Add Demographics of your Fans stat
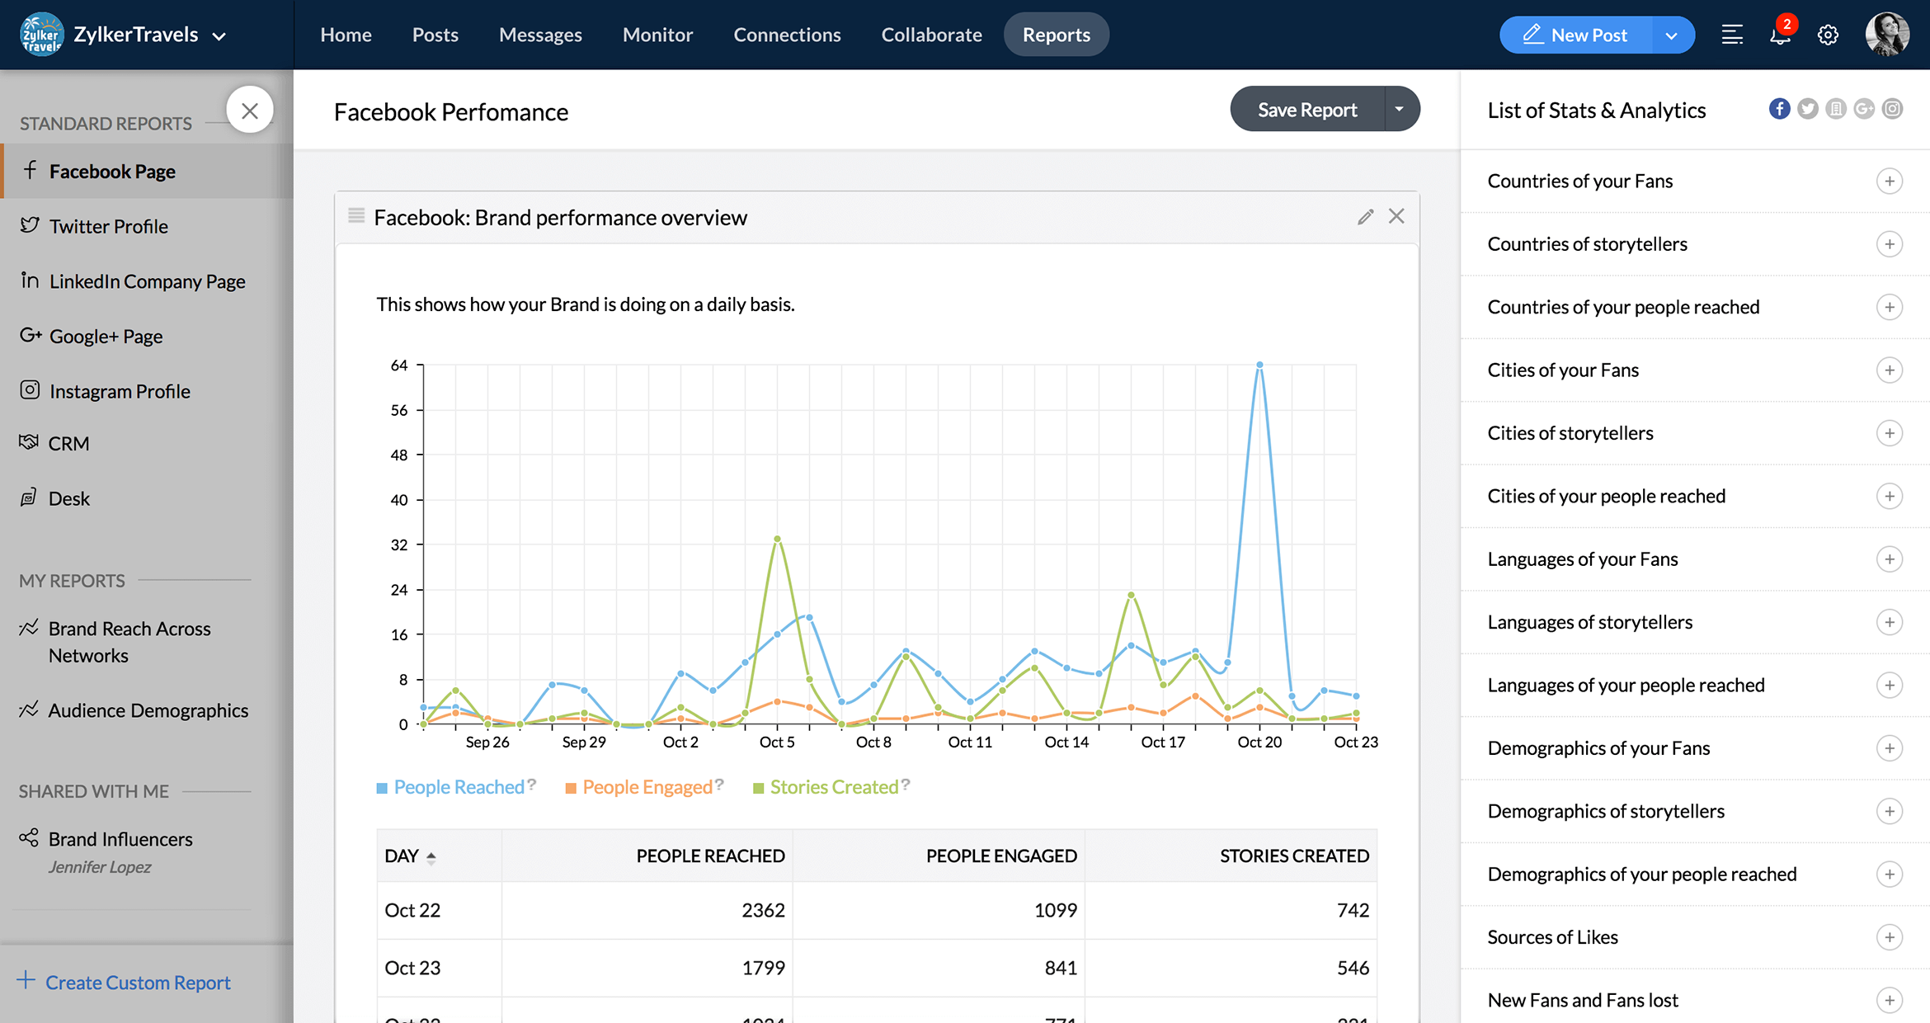The image size is (1930, 1023). point(1889,748)
